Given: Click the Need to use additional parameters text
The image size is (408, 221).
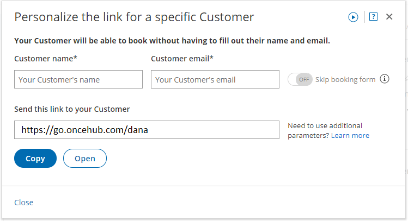Looking at the screenshot, I should coord(325,126).
